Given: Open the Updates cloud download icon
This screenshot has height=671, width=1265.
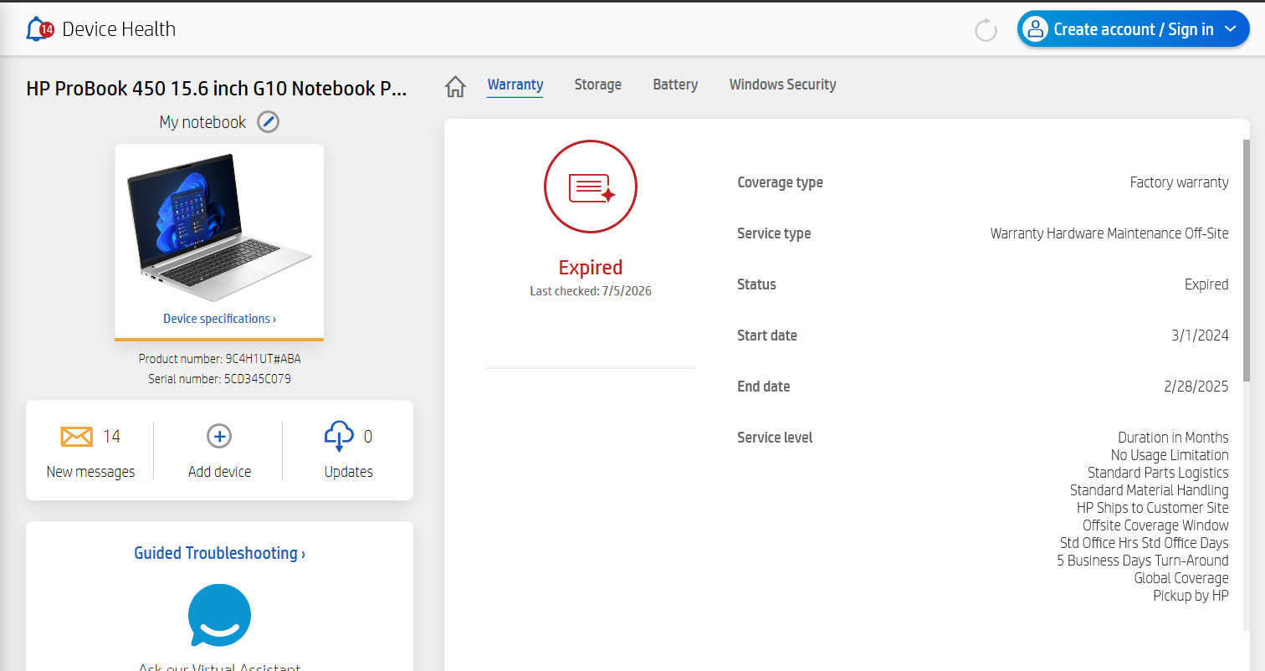Looking at the screenshot, I should coord(339,437).
